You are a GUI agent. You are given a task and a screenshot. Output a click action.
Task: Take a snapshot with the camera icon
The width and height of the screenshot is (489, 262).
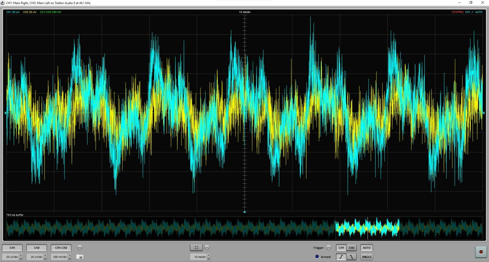coord(79,257)
